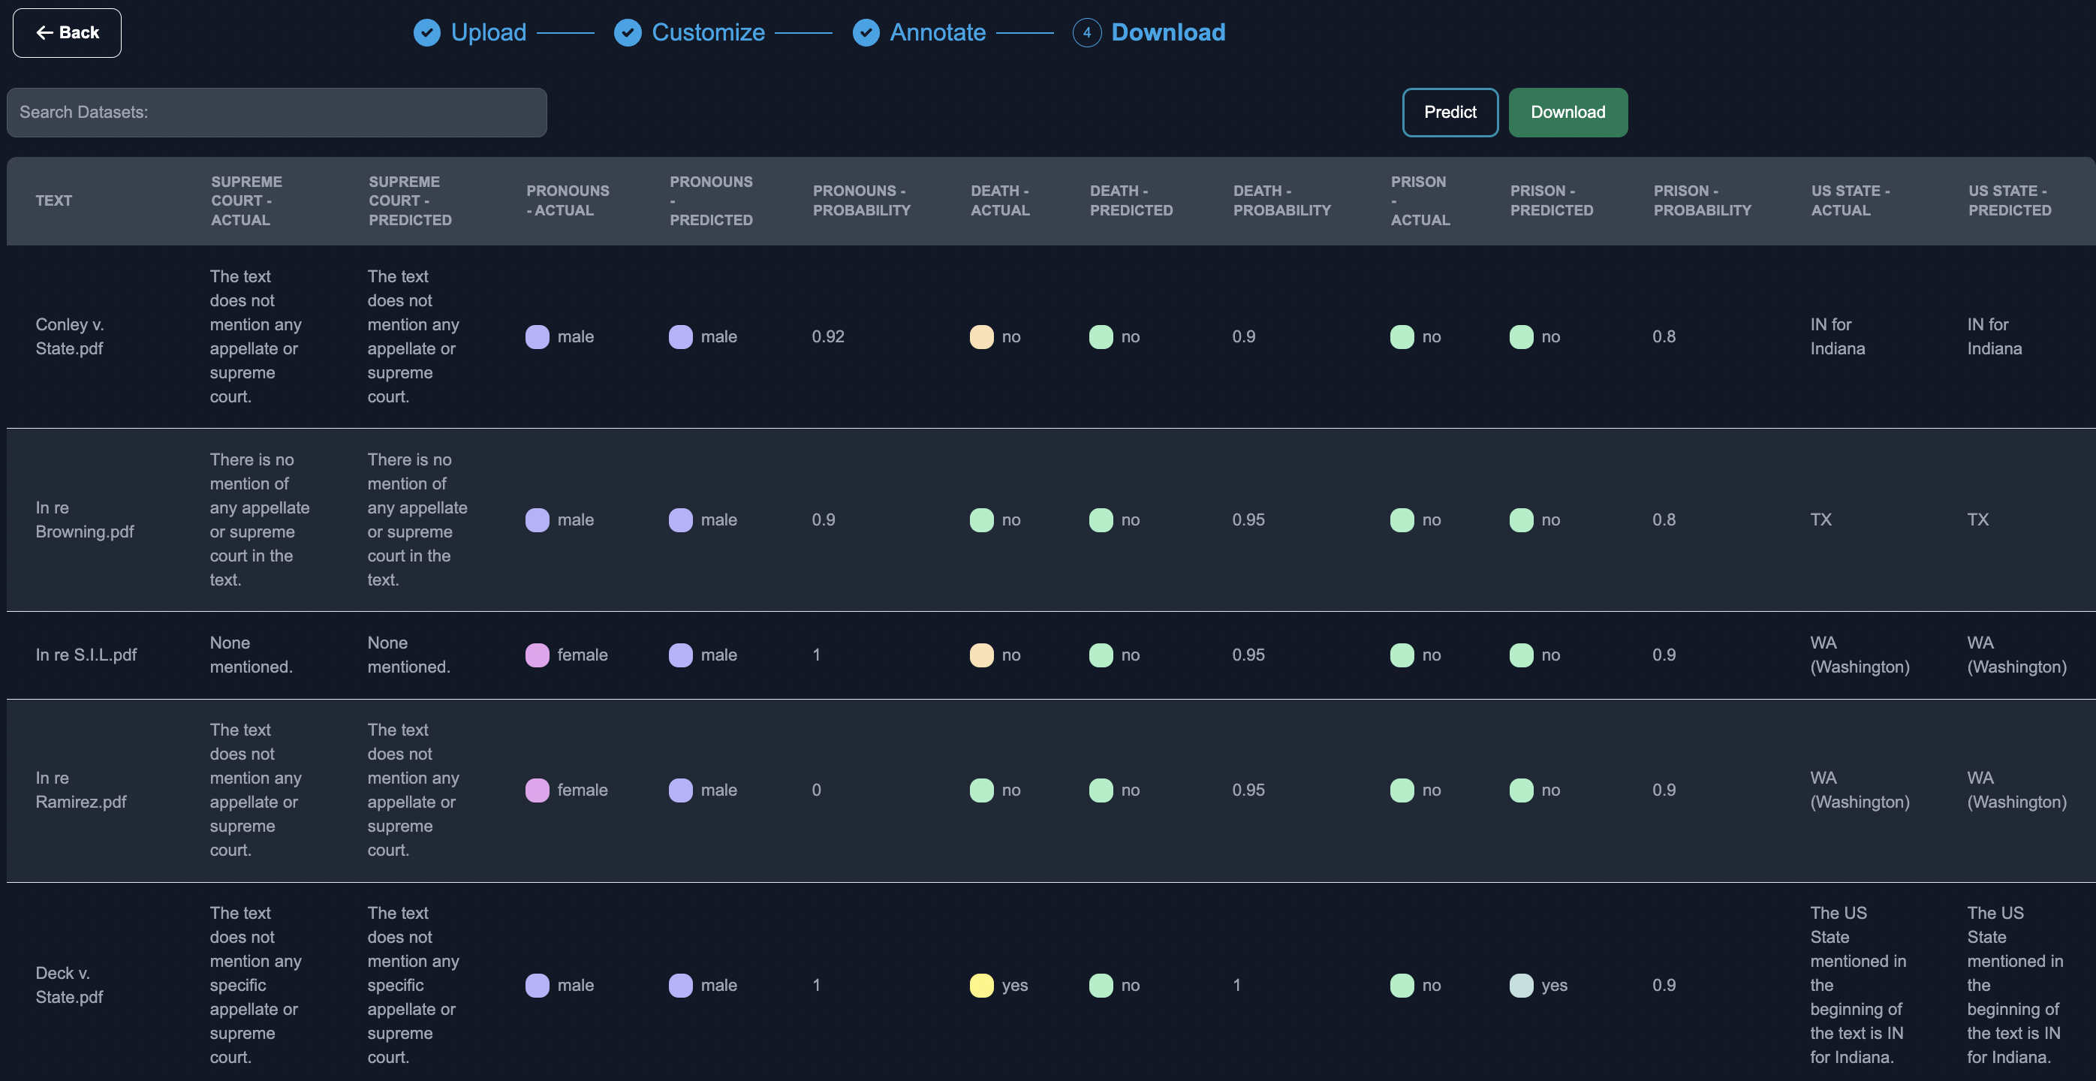Click the Prison - Probability column header
Screen dimensions: 2096x1081
coord(1702,201)
